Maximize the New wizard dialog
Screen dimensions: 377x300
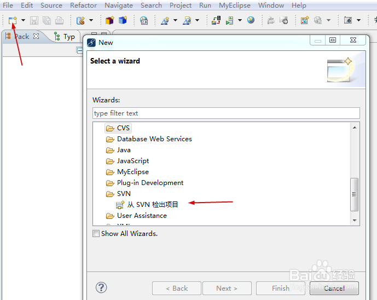(333, 40)
